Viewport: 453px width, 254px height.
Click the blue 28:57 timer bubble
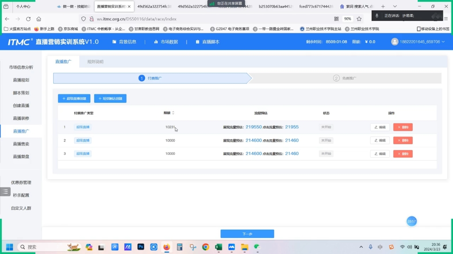(411, 221)
